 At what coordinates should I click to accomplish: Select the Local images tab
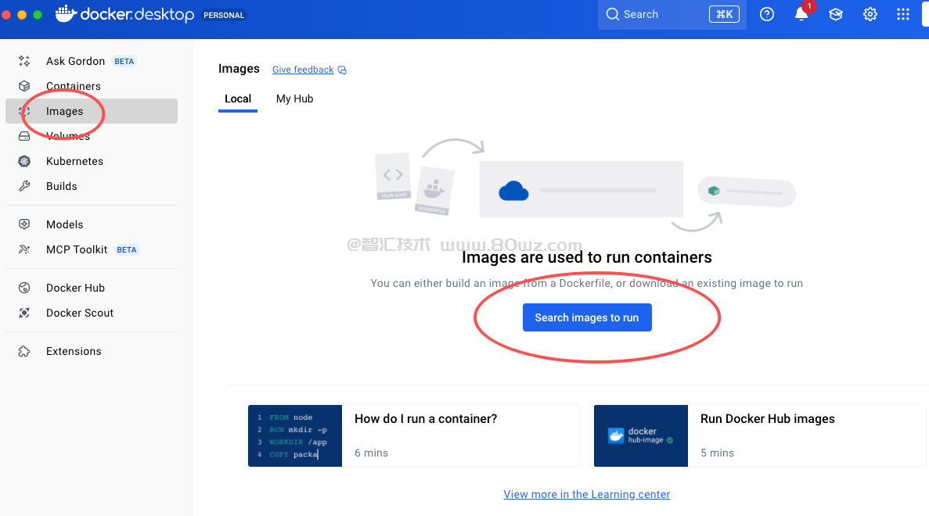pos(238,99)
